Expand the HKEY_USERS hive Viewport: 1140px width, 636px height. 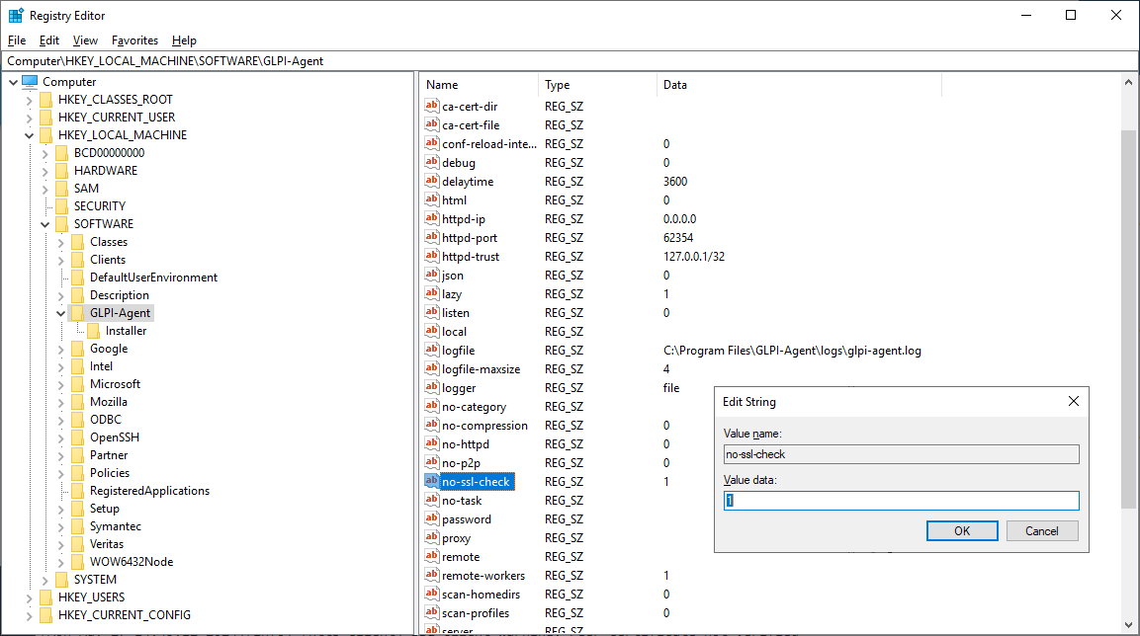tap(29, 598)
